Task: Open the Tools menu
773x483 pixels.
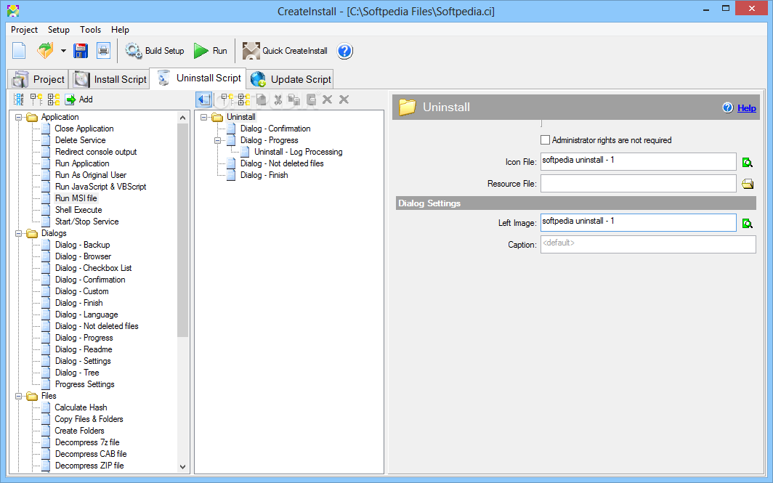Action: tap(90, 30)
